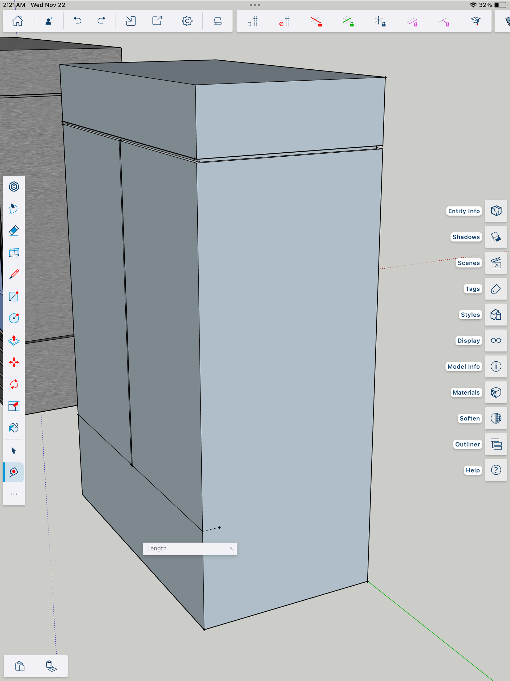Expand the Outliner panel
The width and height of the screenshot is (510, 681).
click(x=496, y=444)
